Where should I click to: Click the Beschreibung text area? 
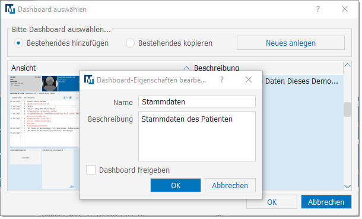tap(197, 136)
